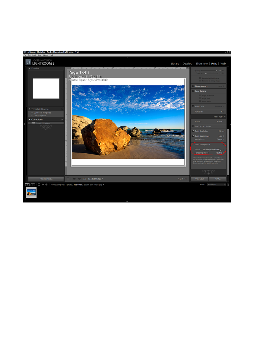Click the Page Setup button
The image size is (254, 360).
[x=46, y=179]
